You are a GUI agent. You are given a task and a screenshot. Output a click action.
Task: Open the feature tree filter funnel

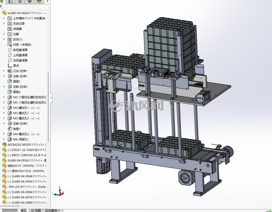coord(1,7)
